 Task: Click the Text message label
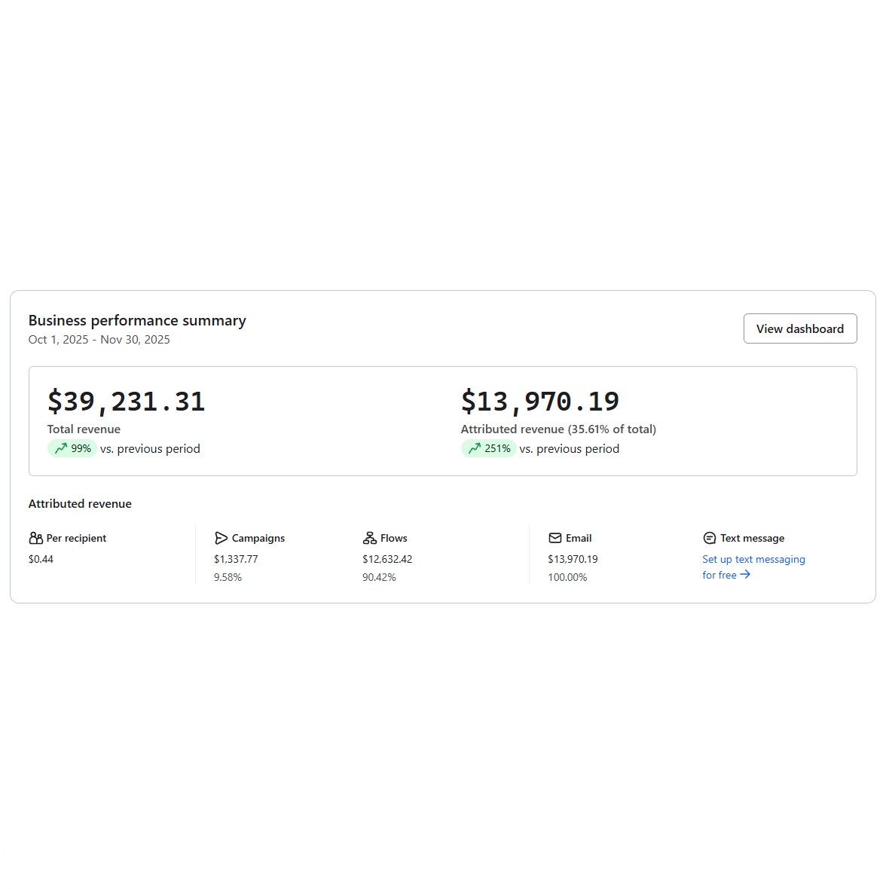(x=753, y=538)
